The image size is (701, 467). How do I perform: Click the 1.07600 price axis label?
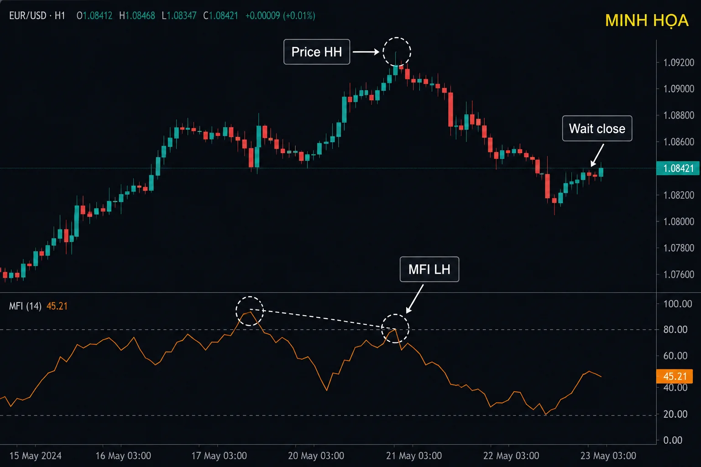(679, 275)
